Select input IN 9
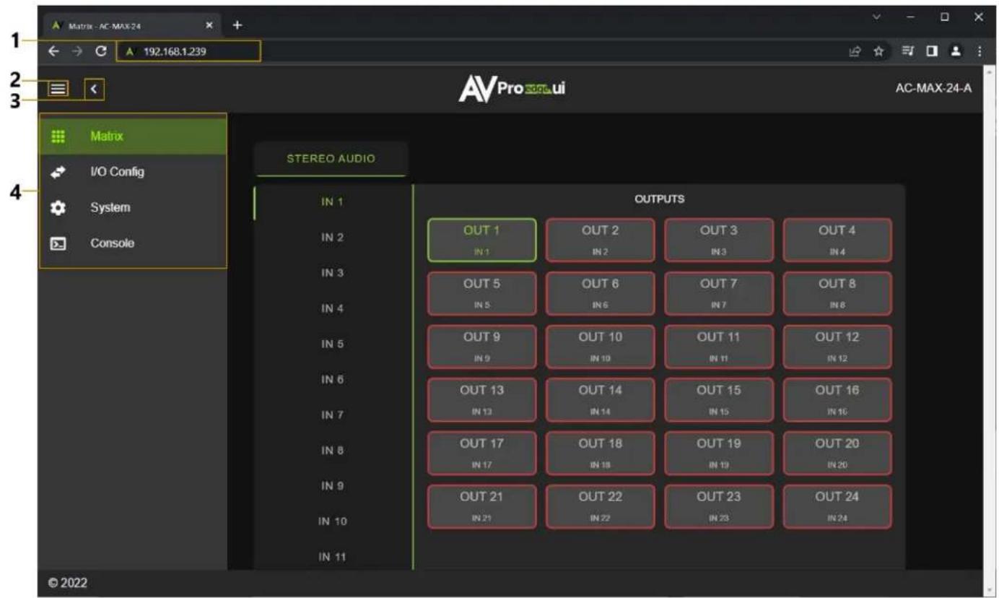The width and height of the screenshot is (999, 598). pyautogui.click(x=332, y=486)
